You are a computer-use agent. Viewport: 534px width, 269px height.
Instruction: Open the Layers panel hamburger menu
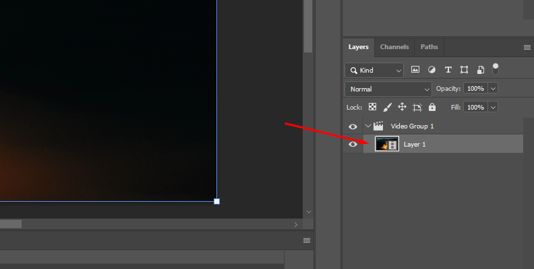[x=527, y=47]
